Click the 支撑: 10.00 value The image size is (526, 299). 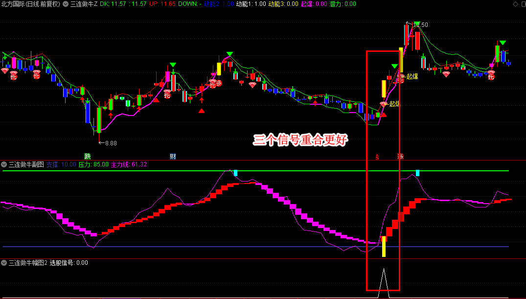61,164
